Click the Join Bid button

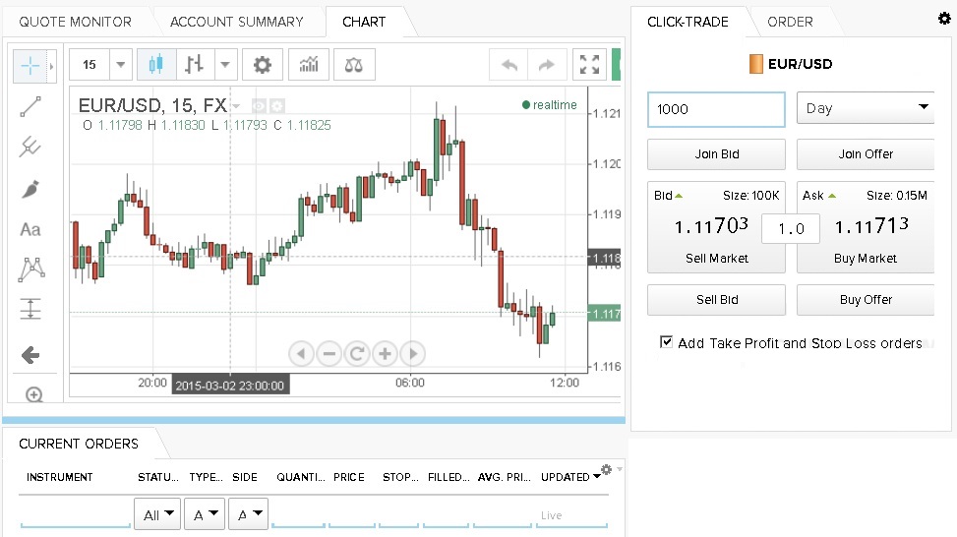[x=716, y=154]
